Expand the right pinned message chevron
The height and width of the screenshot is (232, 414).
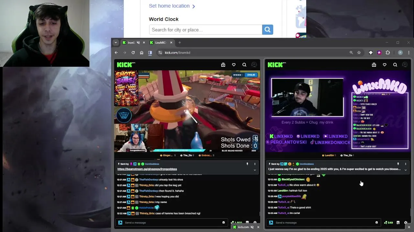tap(406, 170)
